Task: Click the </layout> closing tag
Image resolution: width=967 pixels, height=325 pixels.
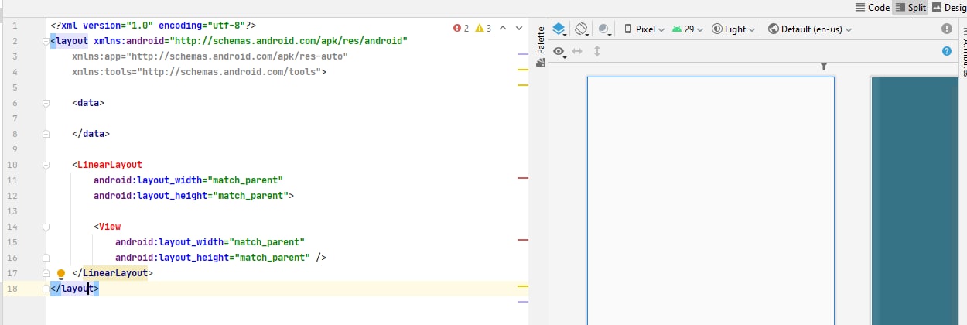Action: (x=74, y=288)
